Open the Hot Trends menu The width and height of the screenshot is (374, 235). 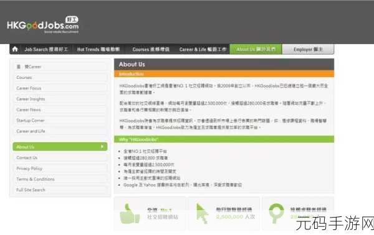98,50
